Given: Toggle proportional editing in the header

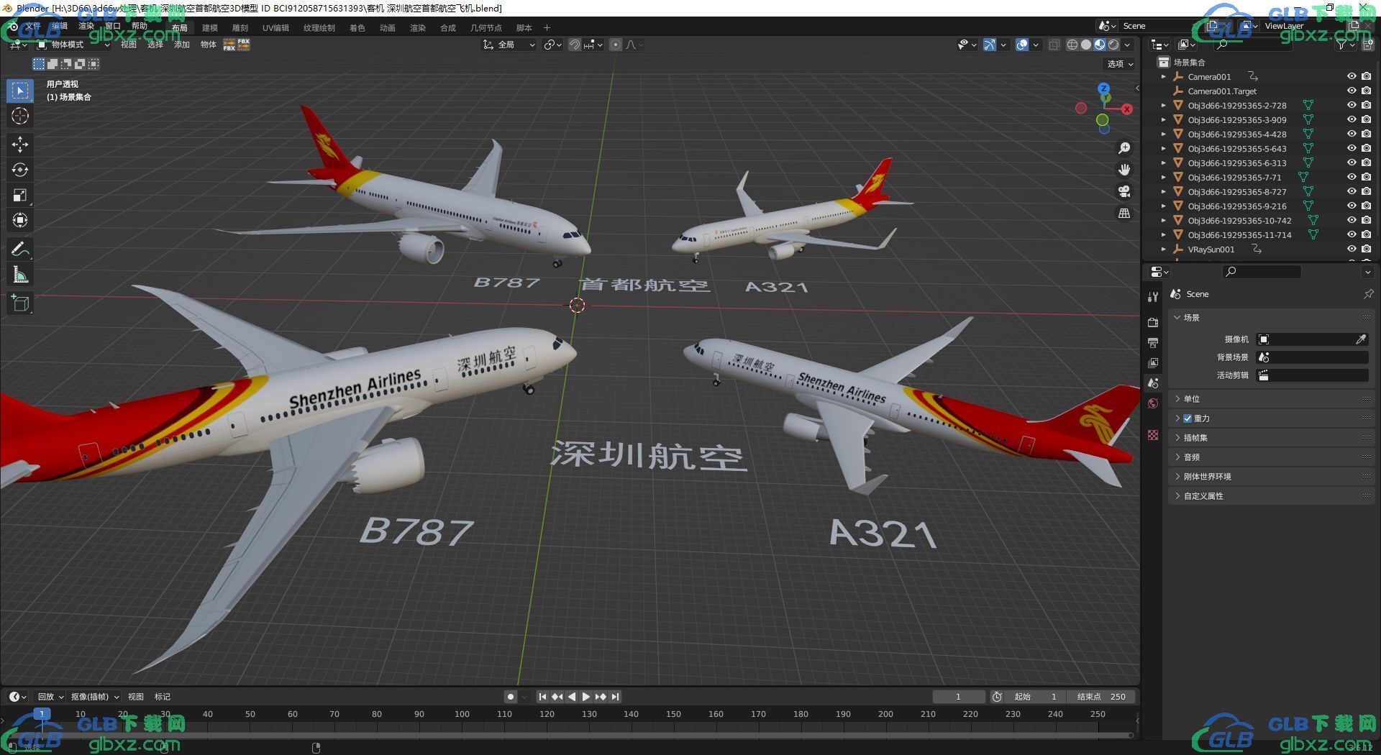Looking at the screenshot, I should (x=616, y=45).
